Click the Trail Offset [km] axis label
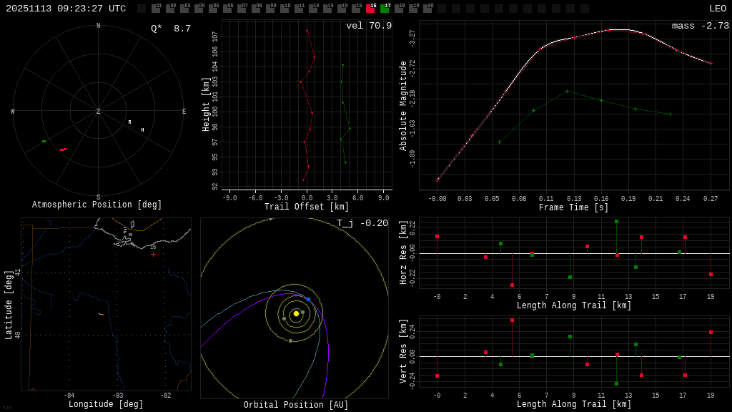Screen dimensions: 732x412 [306, 207]
